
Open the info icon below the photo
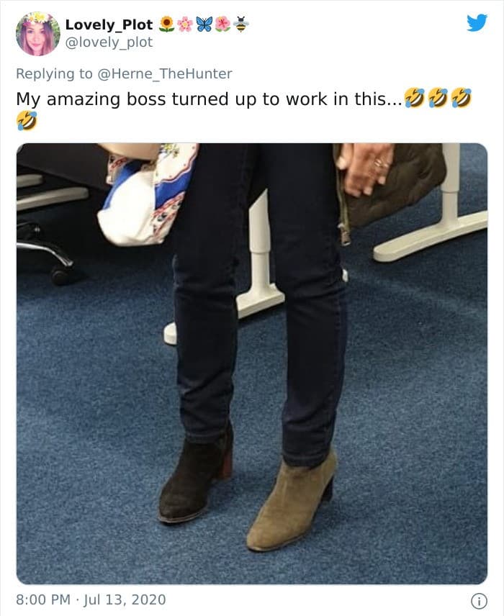pyautogui.click(x=479, y=601)
